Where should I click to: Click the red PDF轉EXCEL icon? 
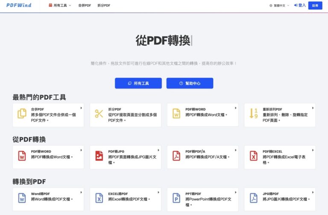(254, 156)
